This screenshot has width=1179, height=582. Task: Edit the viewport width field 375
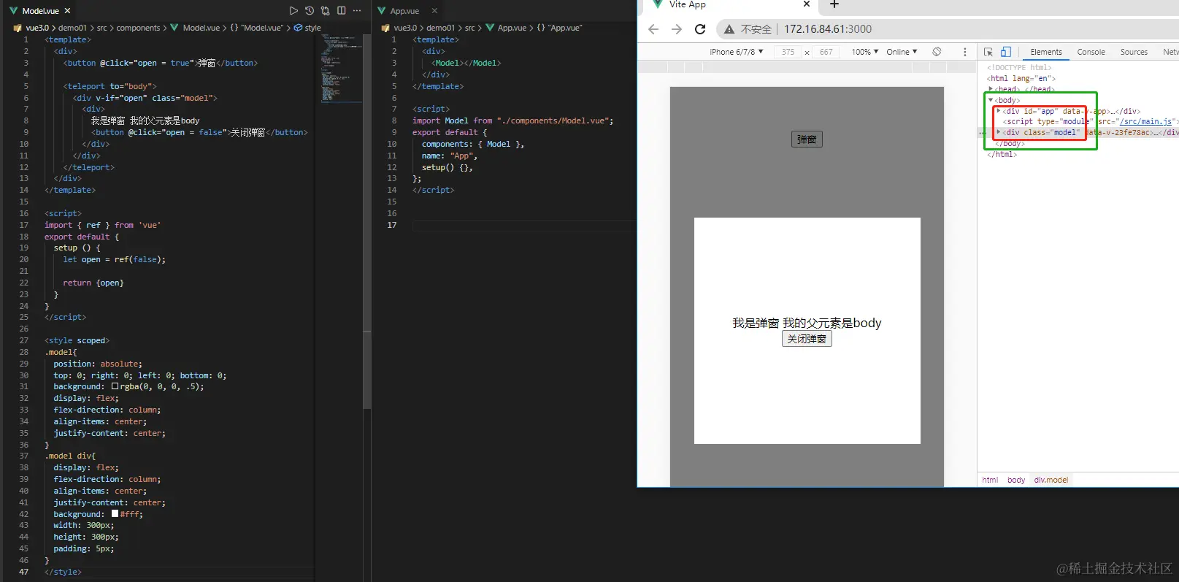pyautogui.click(x=788, y=52)
